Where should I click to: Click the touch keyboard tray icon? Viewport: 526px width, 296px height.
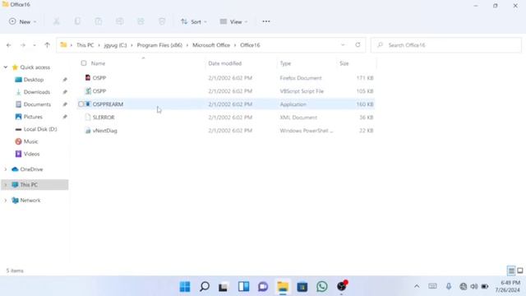[x=432, y=286]
